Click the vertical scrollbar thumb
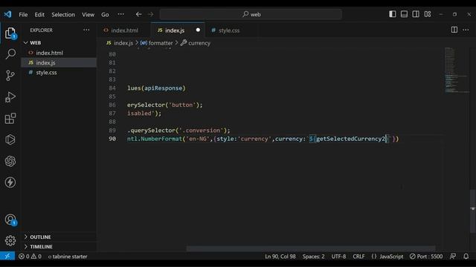 coord(473,211)
